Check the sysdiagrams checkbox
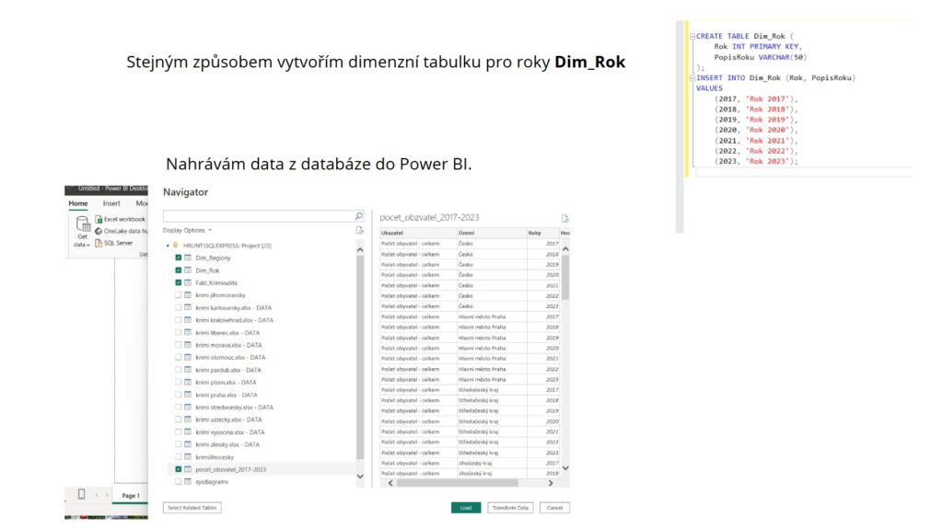The image size is (943, 528). point(178,482)
